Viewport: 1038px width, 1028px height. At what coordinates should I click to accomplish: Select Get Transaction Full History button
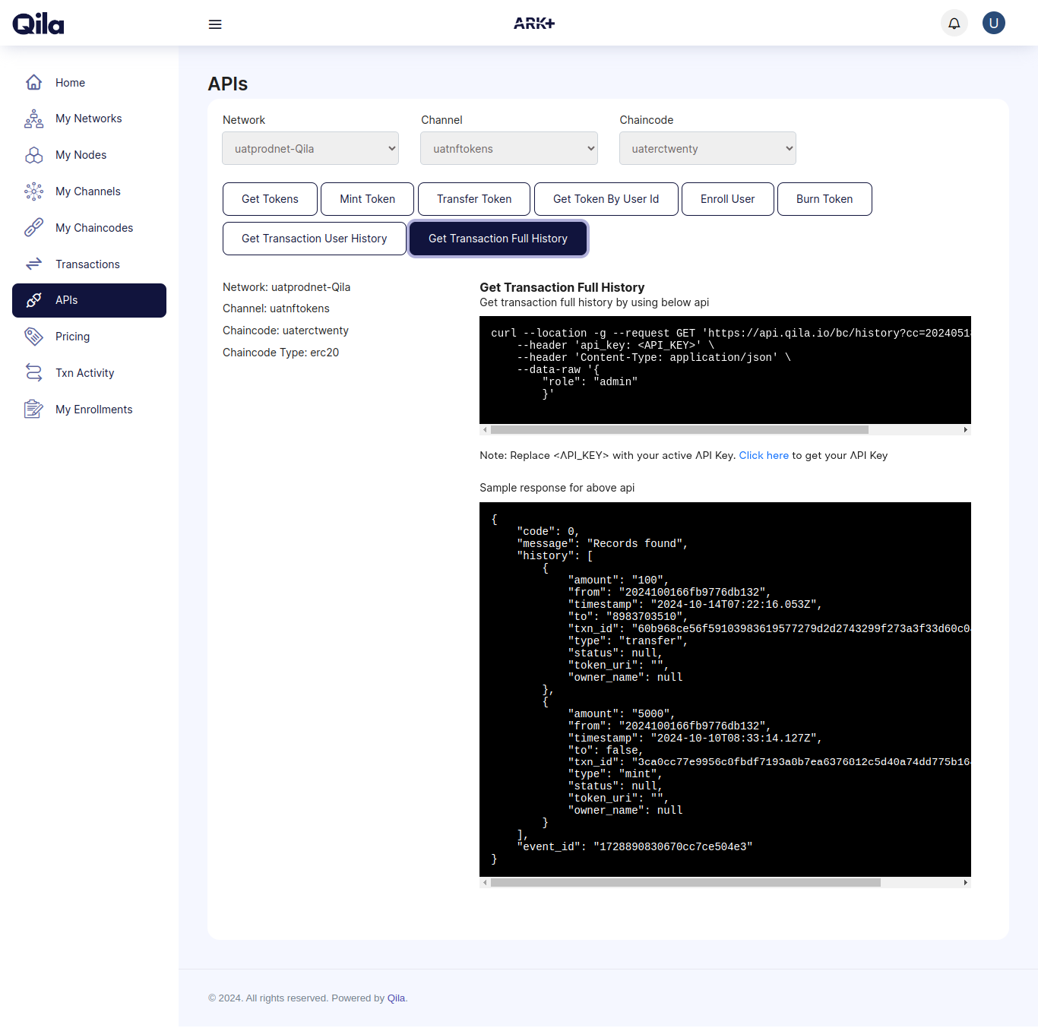498,239
